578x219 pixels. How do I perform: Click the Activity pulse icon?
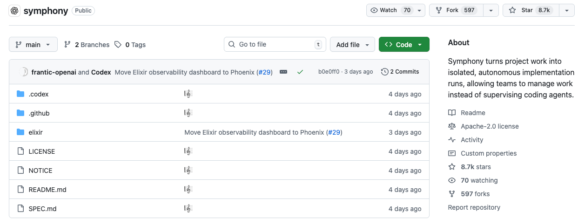tap(451, 140)
